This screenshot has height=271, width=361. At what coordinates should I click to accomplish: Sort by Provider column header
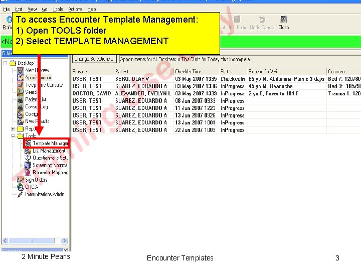point(93,71)
